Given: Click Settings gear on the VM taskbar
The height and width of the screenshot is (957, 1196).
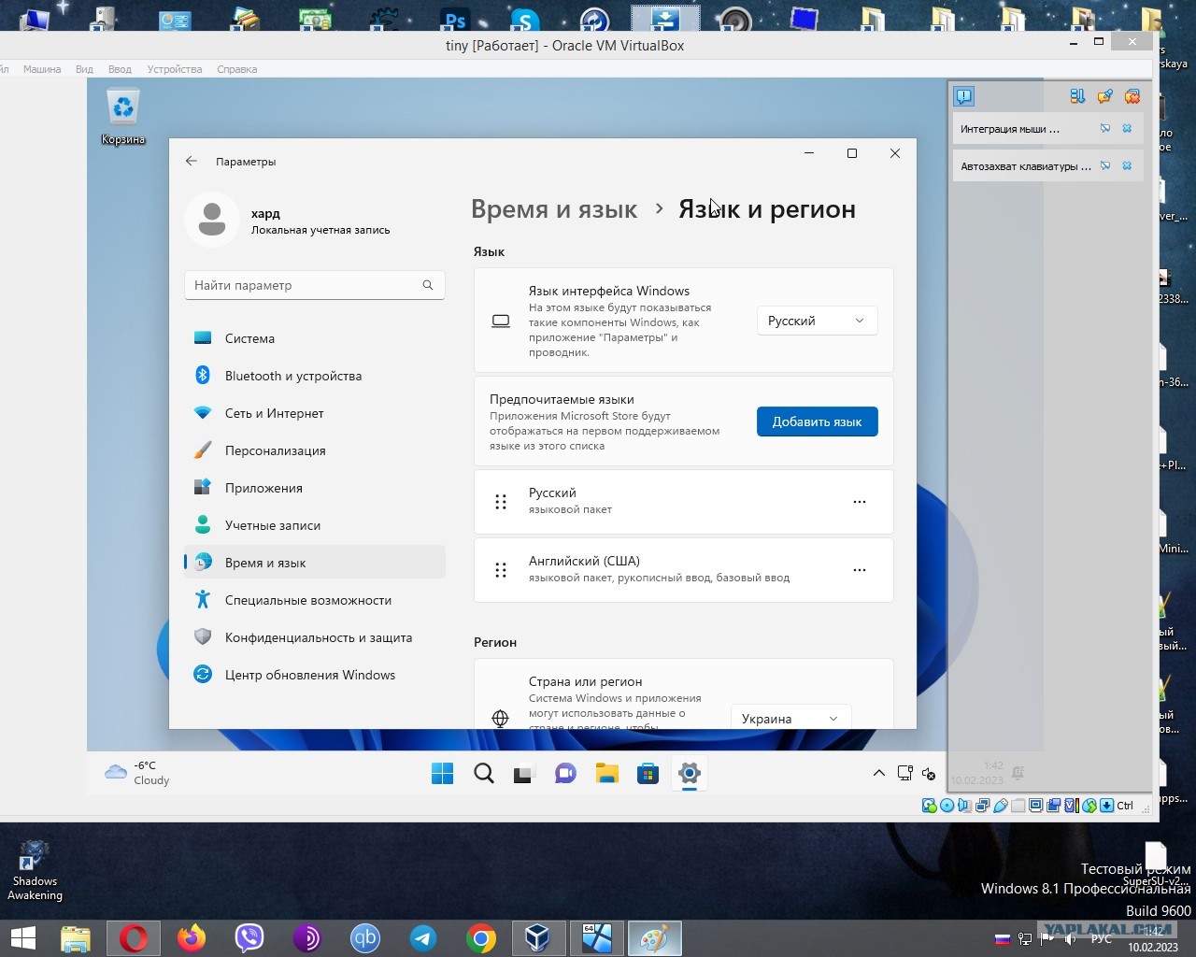Looking at the screenshot, I should (x=690, y=773).
